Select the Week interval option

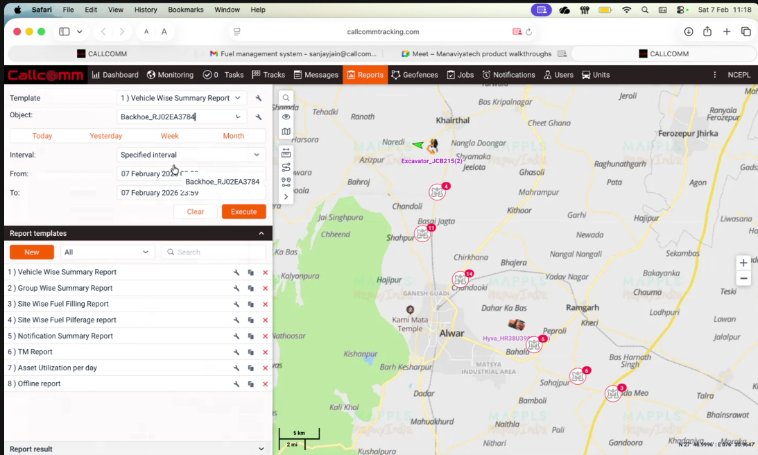(x=169, y=136)
